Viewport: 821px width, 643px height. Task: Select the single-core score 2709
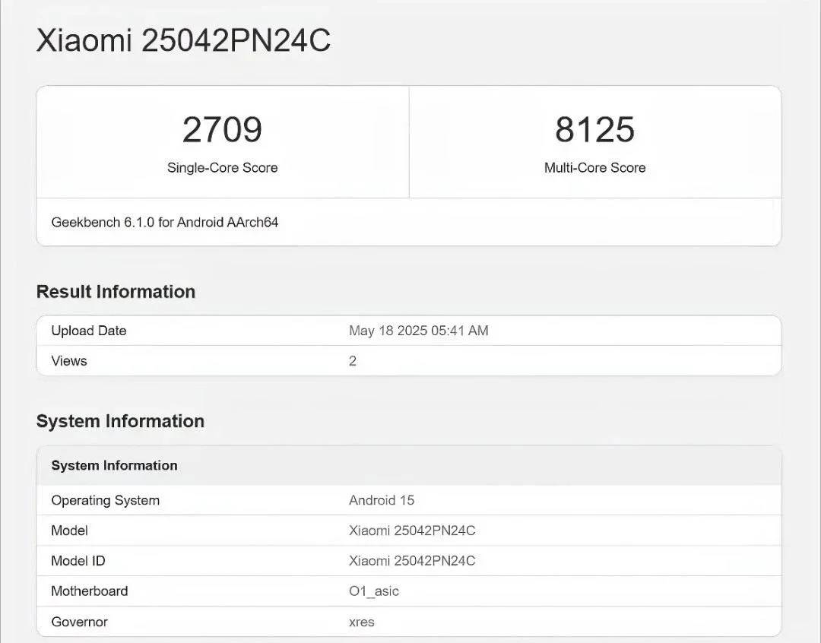pyautogui.click(x=222, y=129)
